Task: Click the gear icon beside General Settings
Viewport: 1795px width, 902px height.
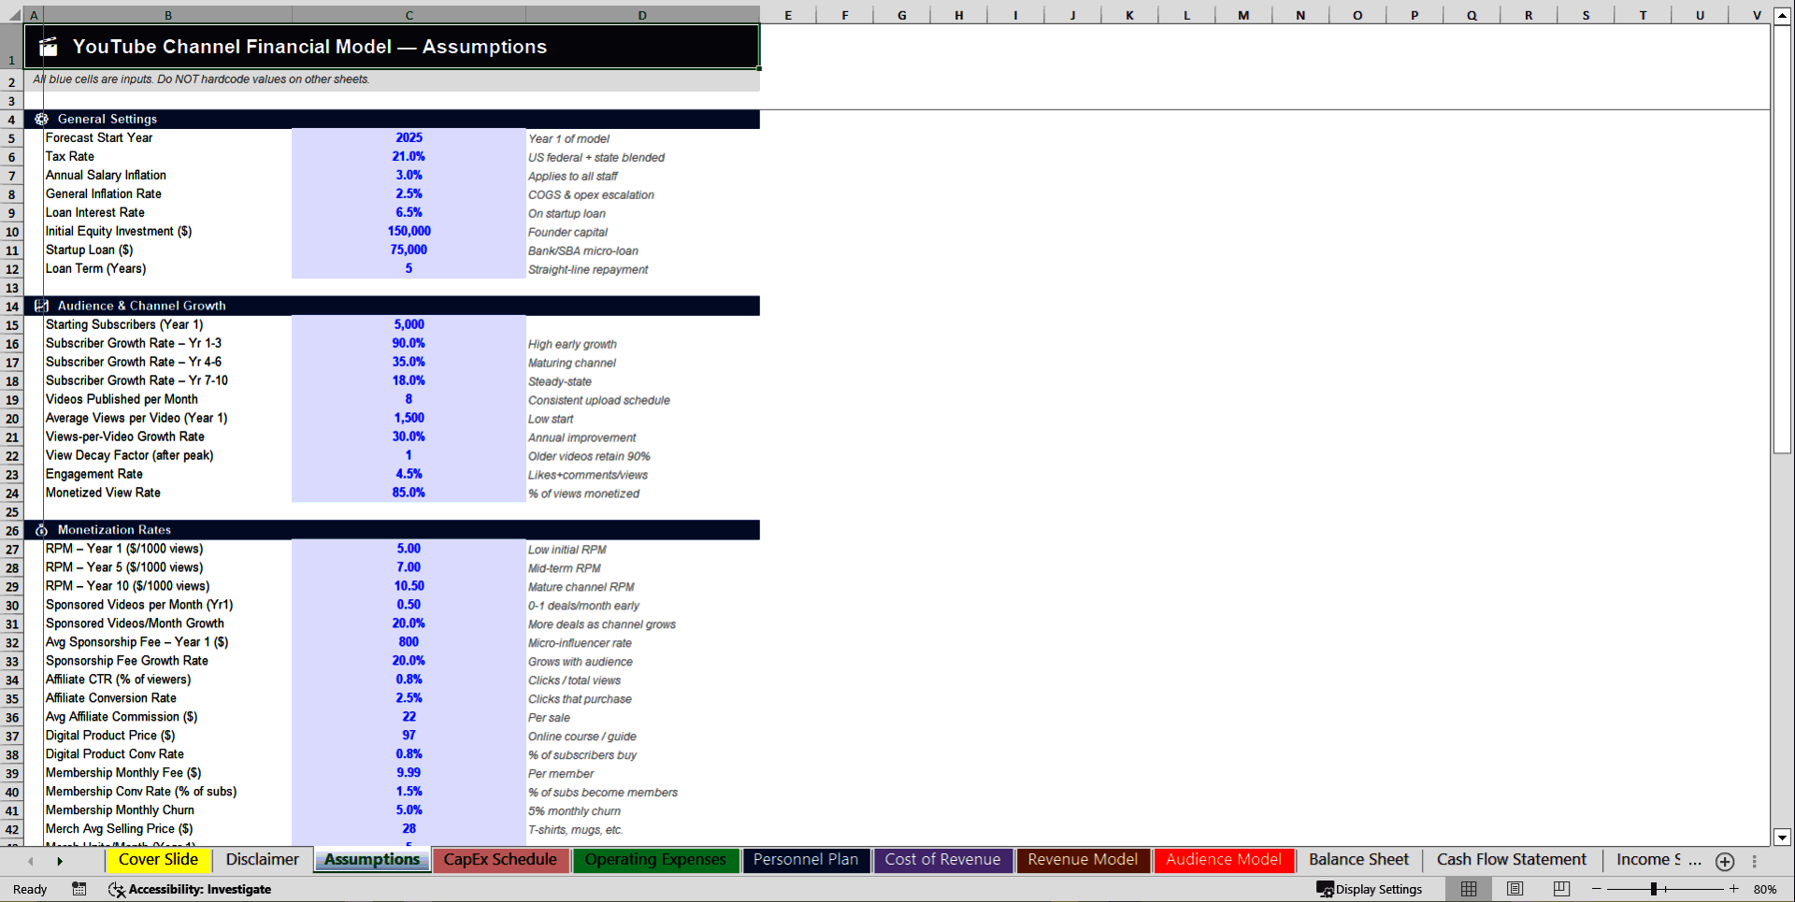Action: pyautogui.click(x=41, y=119)
